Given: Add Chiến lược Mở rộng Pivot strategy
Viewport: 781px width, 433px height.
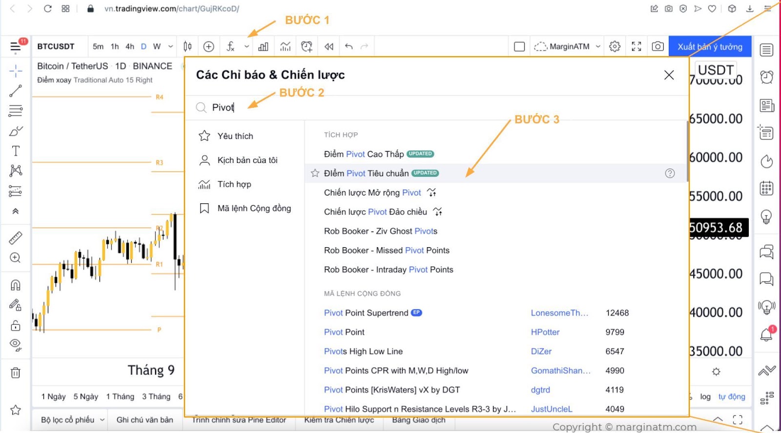Looking at the screenshot, I should coord(372,193).
